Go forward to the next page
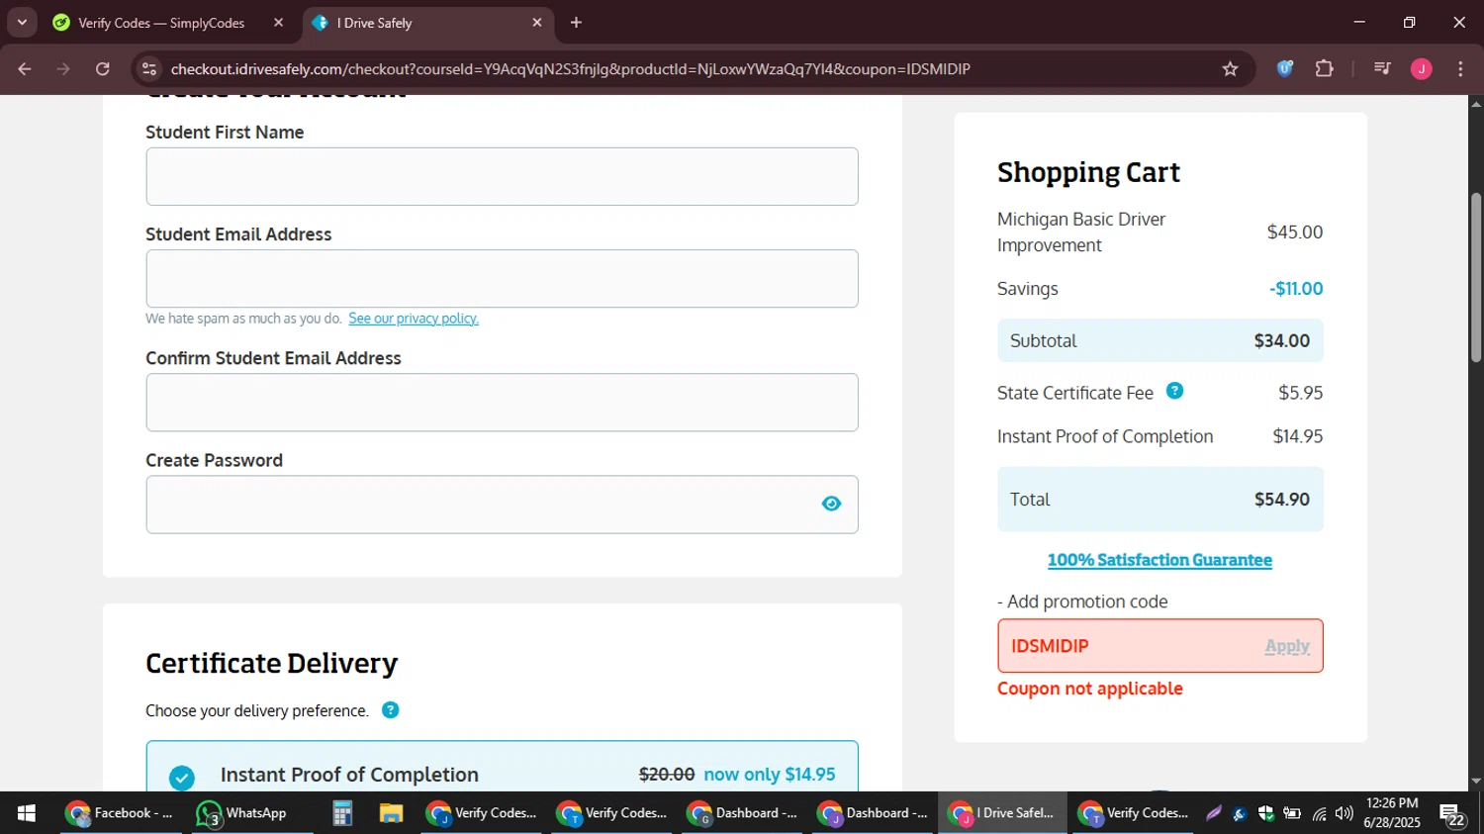The image size is (1484, 834). [x=63, y=68]
